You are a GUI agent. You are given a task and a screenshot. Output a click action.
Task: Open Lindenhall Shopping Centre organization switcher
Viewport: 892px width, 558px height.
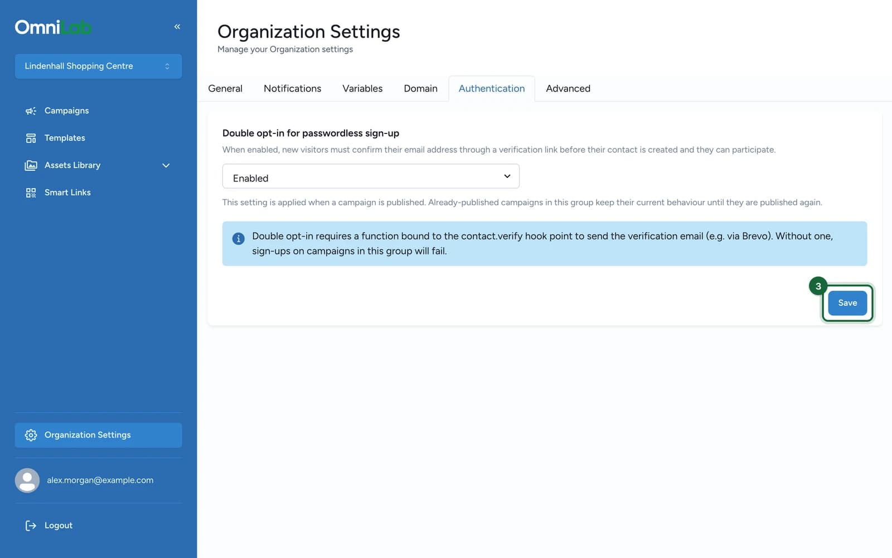point(98,66)
